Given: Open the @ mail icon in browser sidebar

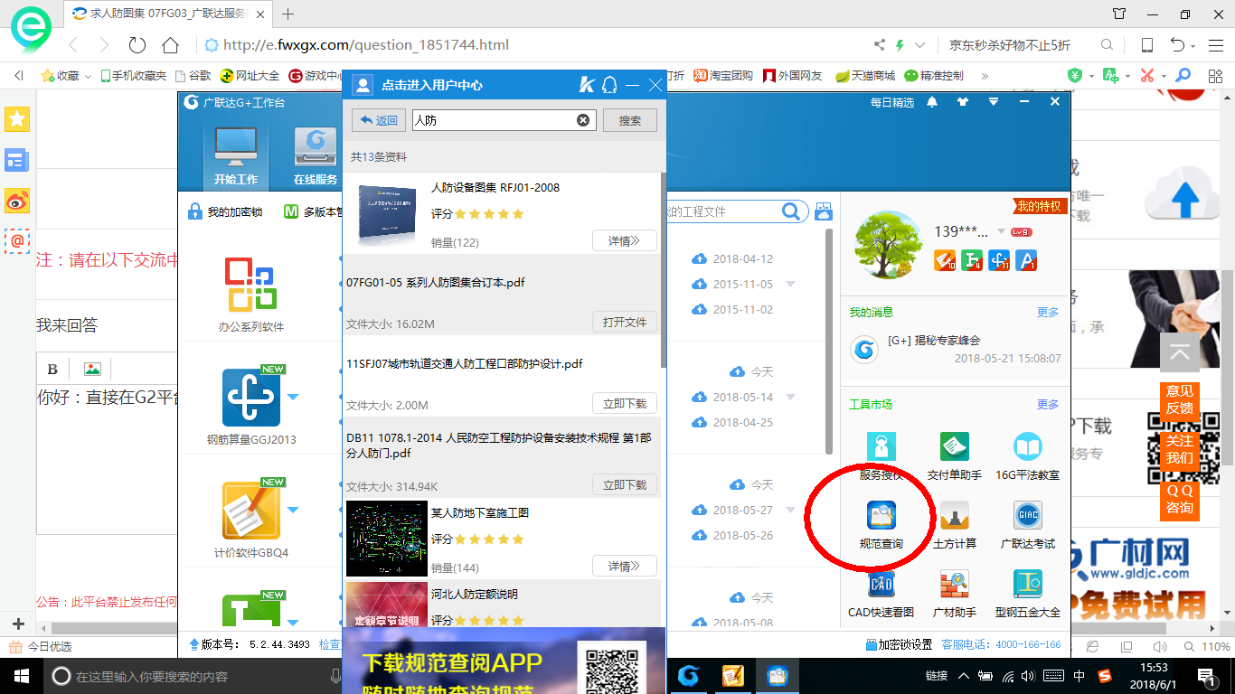Looking at the screenshot, I should (17, 241).
